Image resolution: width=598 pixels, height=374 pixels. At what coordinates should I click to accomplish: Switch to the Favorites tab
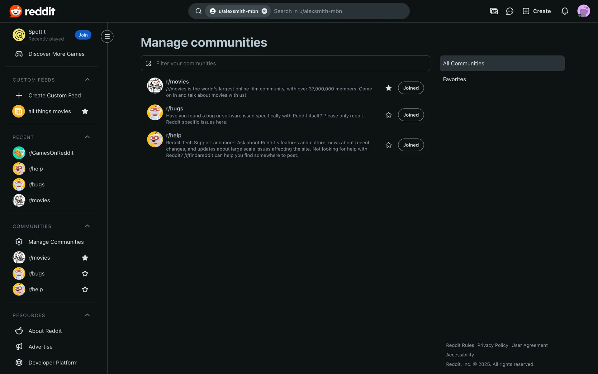[454, 79]
